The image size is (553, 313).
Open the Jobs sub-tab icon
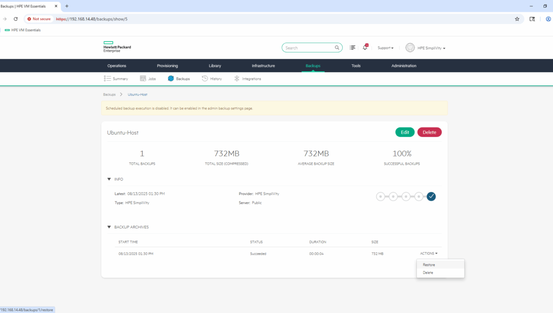click(143, 79)
